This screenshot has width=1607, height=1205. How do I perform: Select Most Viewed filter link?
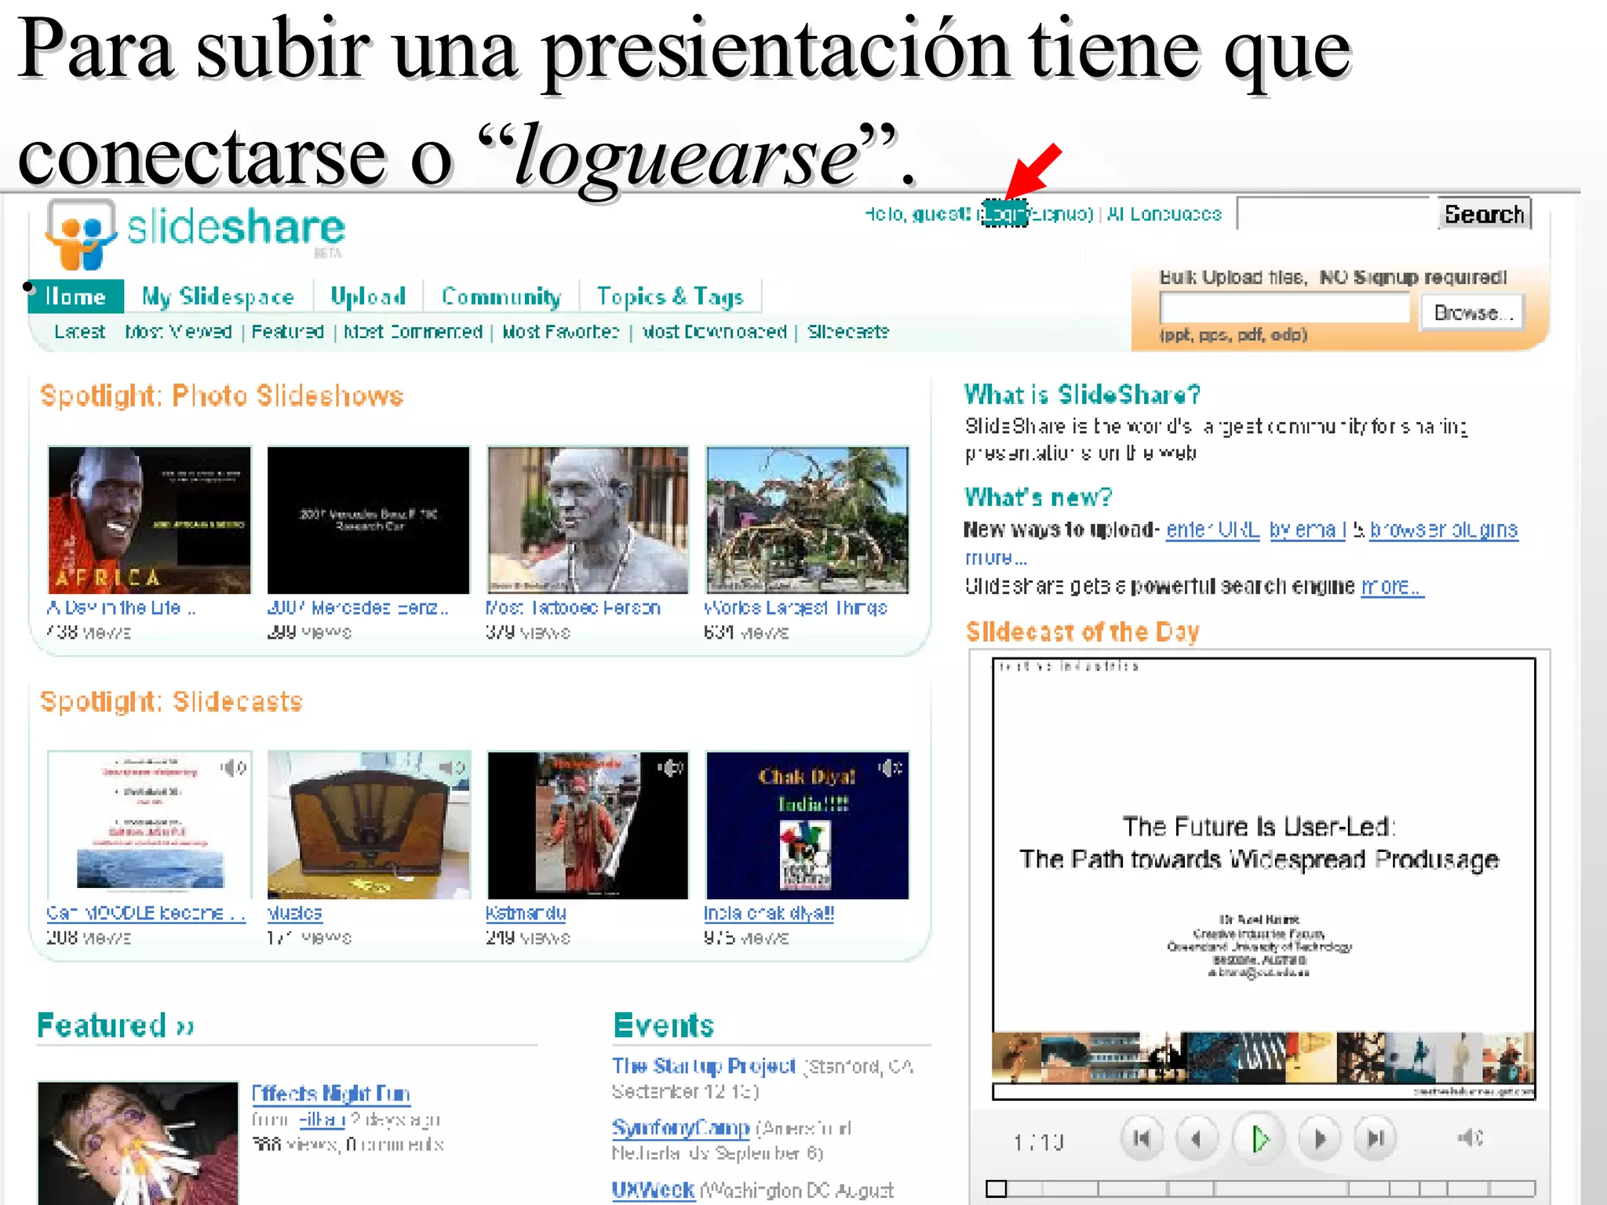pyautogui.click(x=178, y=332)
